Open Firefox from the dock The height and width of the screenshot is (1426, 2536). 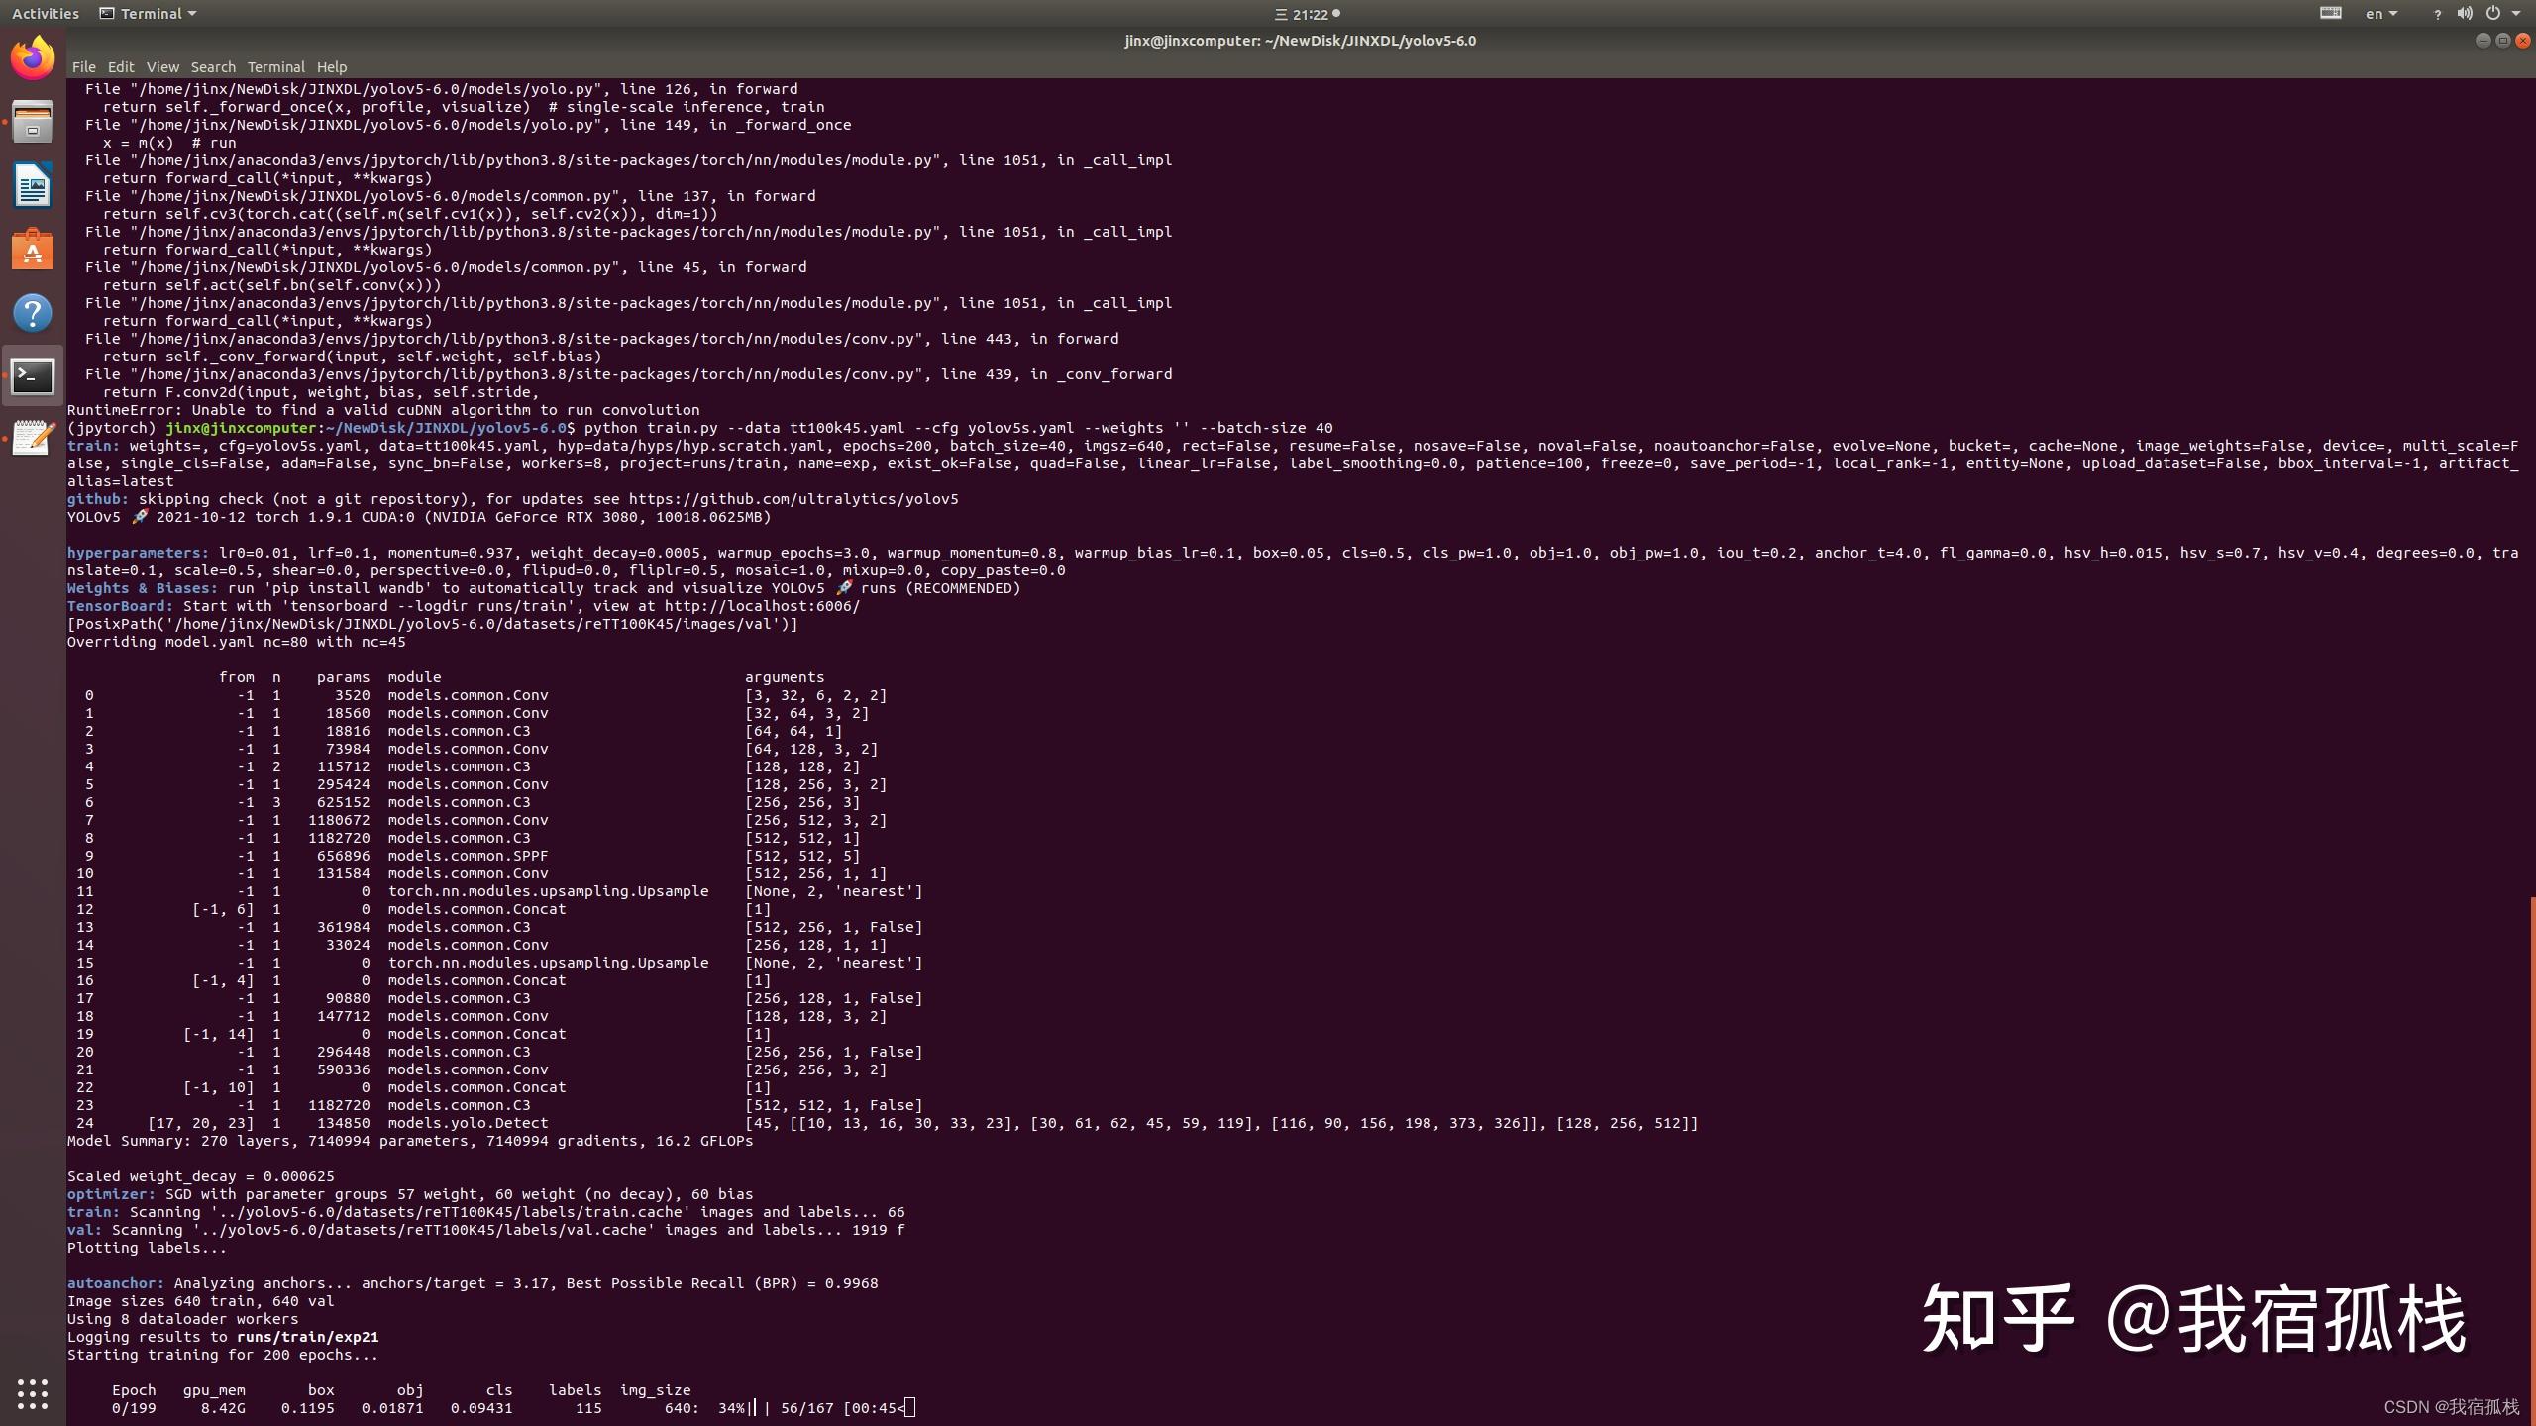(33, 58)
